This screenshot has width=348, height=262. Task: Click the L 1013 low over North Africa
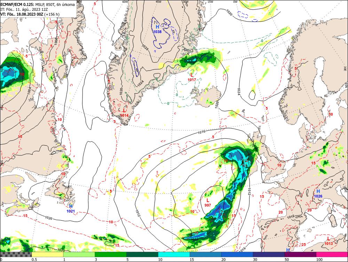329,241
